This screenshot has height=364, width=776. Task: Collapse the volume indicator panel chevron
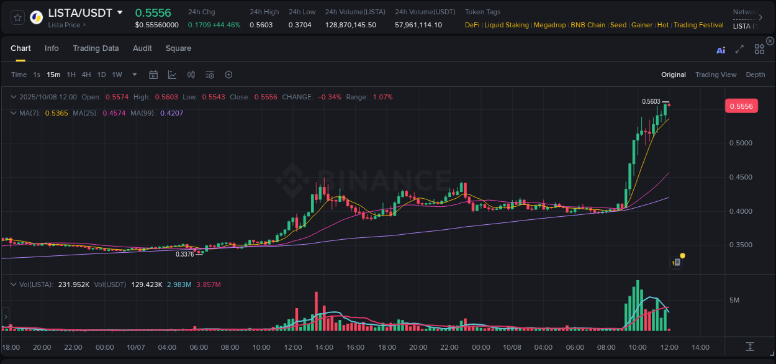click(x=13, y=284)
